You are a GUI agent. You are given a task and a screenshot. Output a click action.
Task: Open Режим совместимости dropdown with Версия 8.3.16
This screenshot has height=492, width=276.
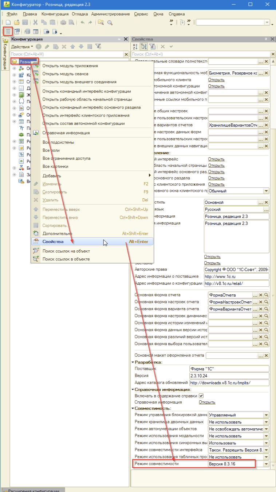pyautogui.click(x=267, y=464)
